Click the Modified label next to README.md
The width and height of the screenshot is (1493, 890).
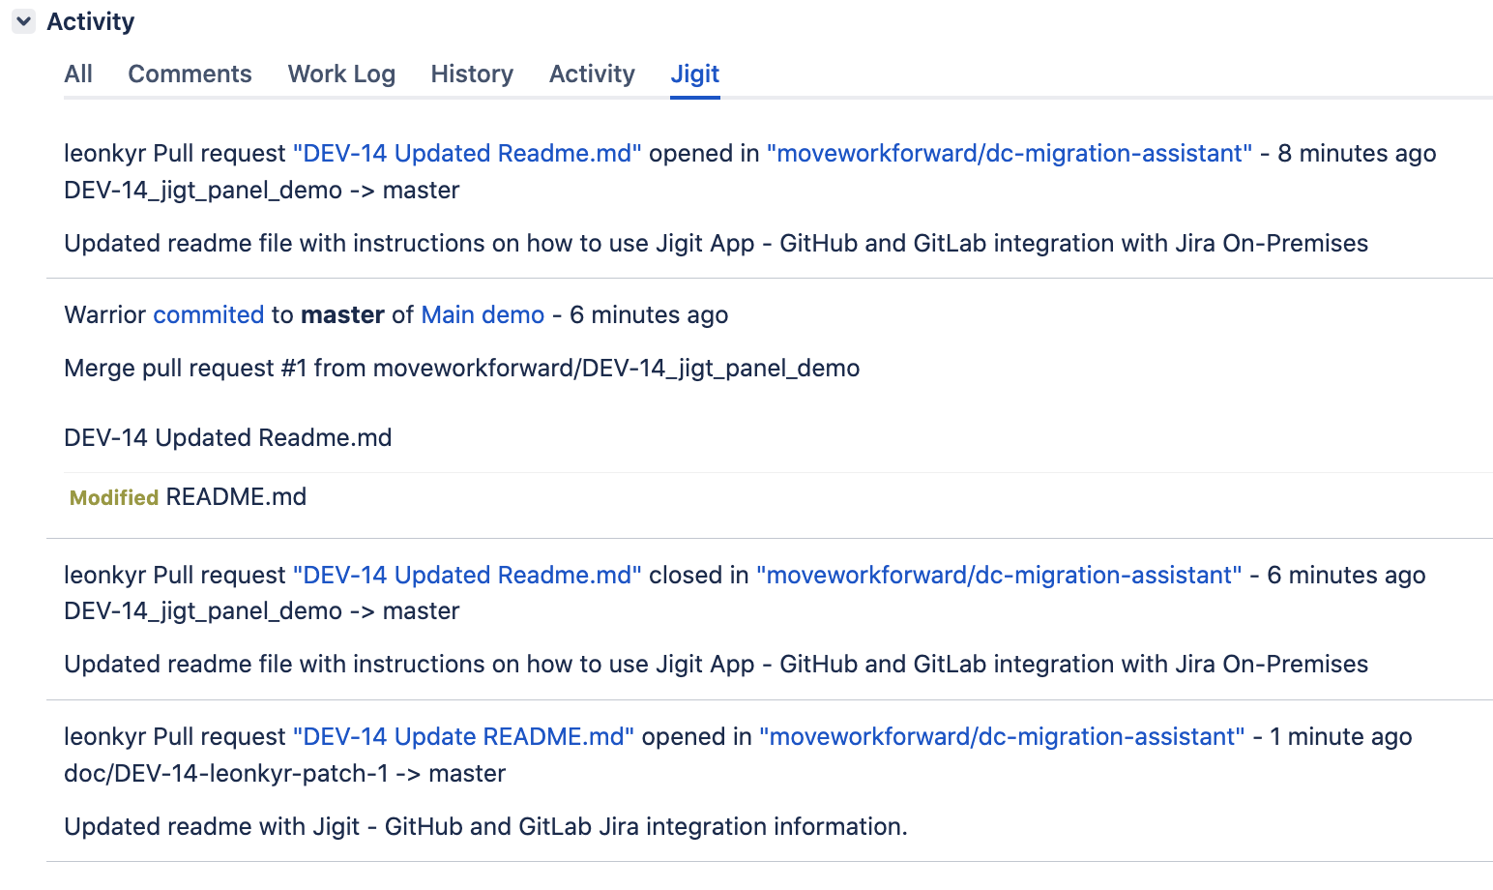113,496
